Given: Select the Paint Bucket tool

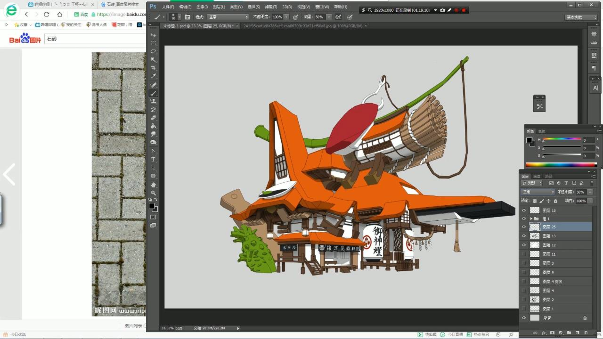Looking at the screenshot, I should click(x=153, y=126).
